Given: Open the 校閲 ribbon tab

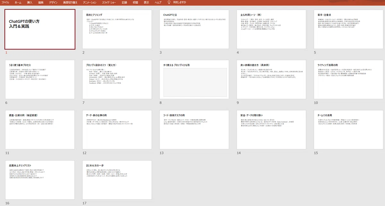Looking at the screenshot, I should click(135, 2).
